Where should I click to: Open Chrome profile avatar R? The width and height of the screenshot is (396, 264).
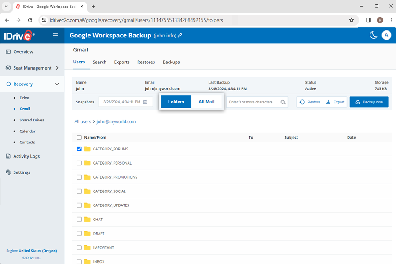[x=380, y=20]
